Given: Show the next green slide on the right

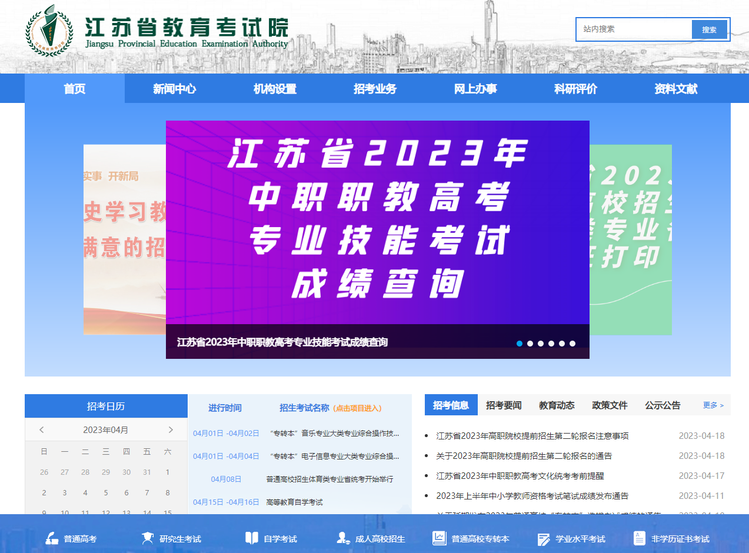Looking at the screenshot, I should tap(631, 239).
